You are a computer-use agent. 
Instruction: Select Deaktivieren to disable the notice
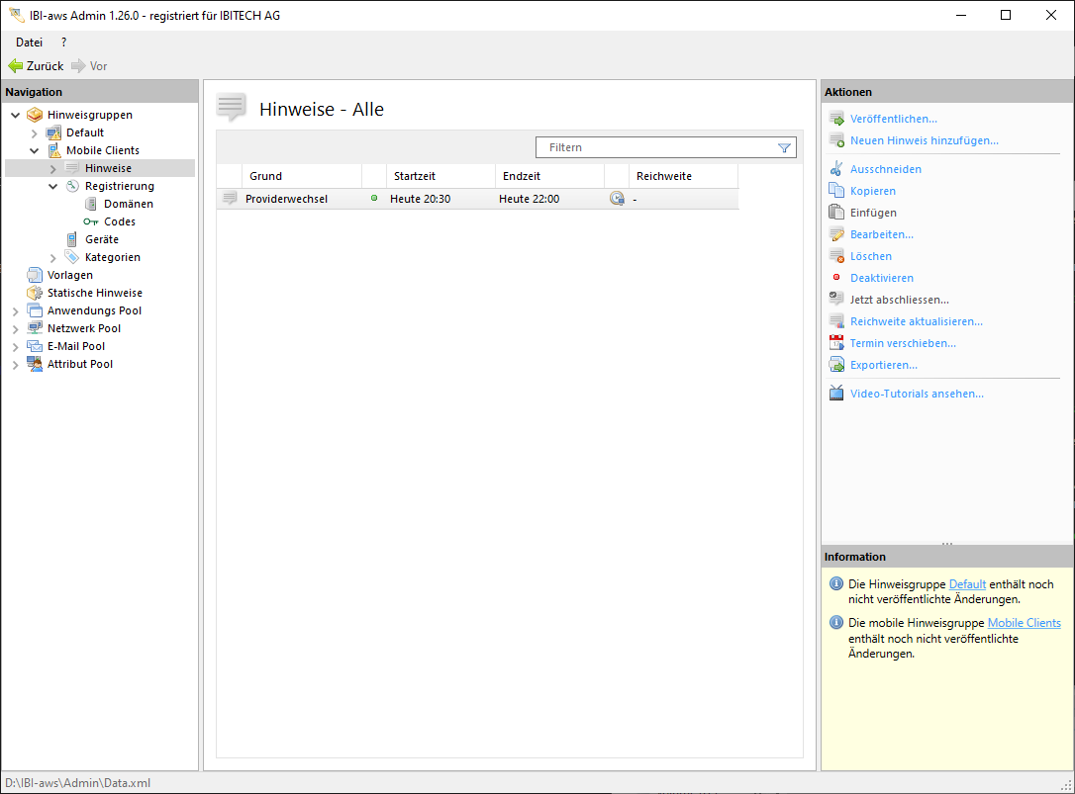point(881,278)
